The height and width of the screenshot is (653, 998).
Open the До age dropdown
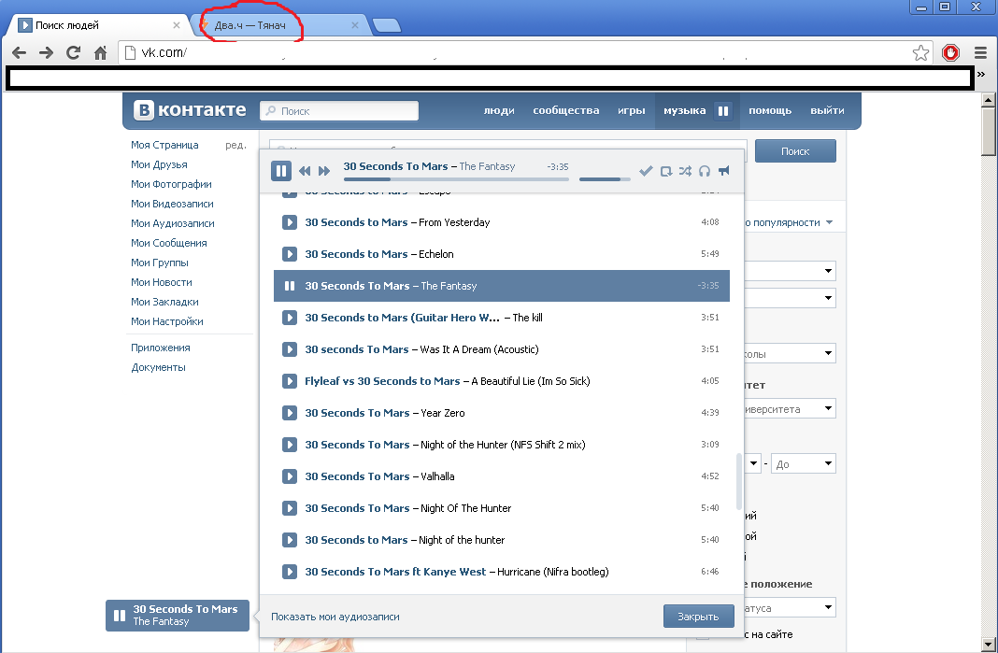click(804, 464)
